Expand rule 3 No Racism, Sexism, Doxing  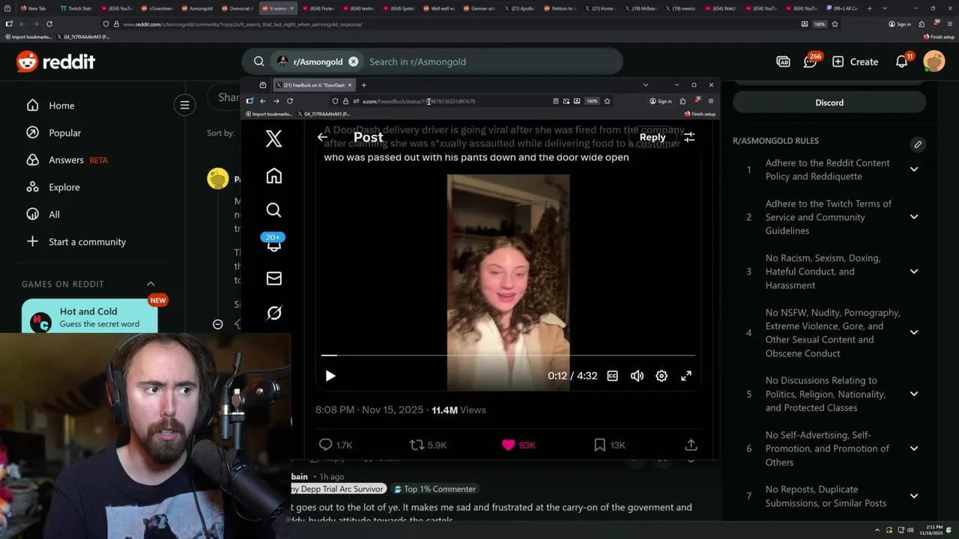click(x=914, y=272)
